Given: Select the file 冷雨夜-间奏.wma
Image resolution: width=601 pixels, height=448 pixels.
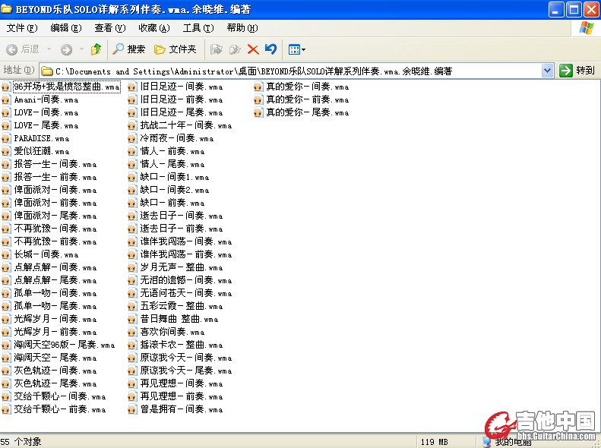Looking at the screenshot, I should (176, 138).
